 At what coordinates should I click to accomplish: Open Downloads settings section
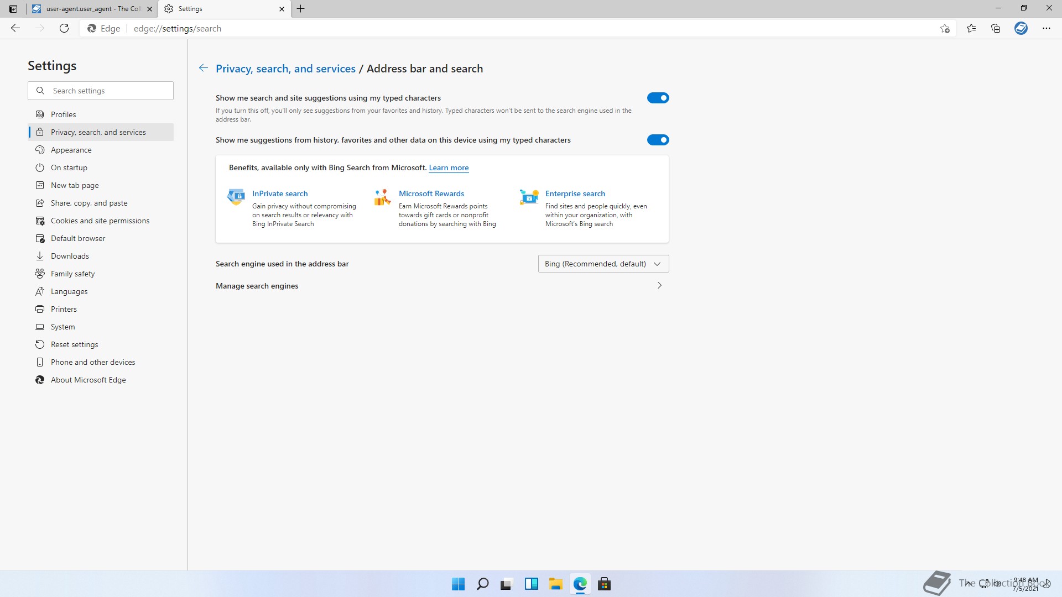pos(101,256)
